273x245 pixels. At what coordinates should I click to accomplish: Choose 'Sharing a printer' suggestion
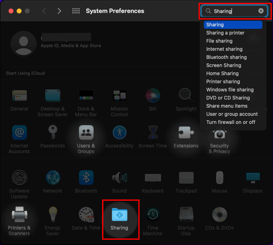[225, 33]
